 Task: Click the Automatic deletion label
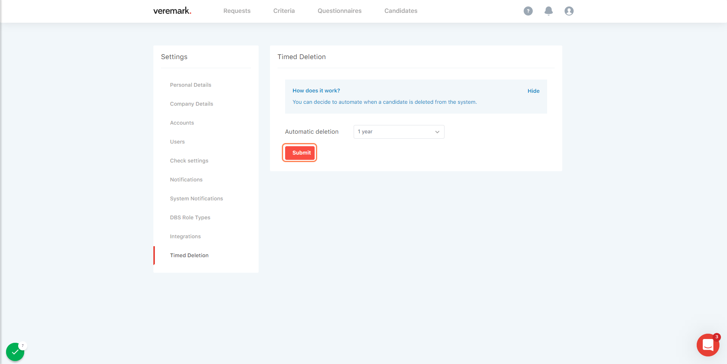point(312,132)
